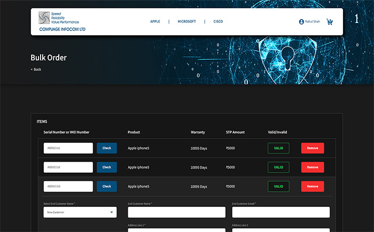Viewport: 374px width, 232px height.
Task: Click Check for serial ASD3211s2
Action: [107, 167]
